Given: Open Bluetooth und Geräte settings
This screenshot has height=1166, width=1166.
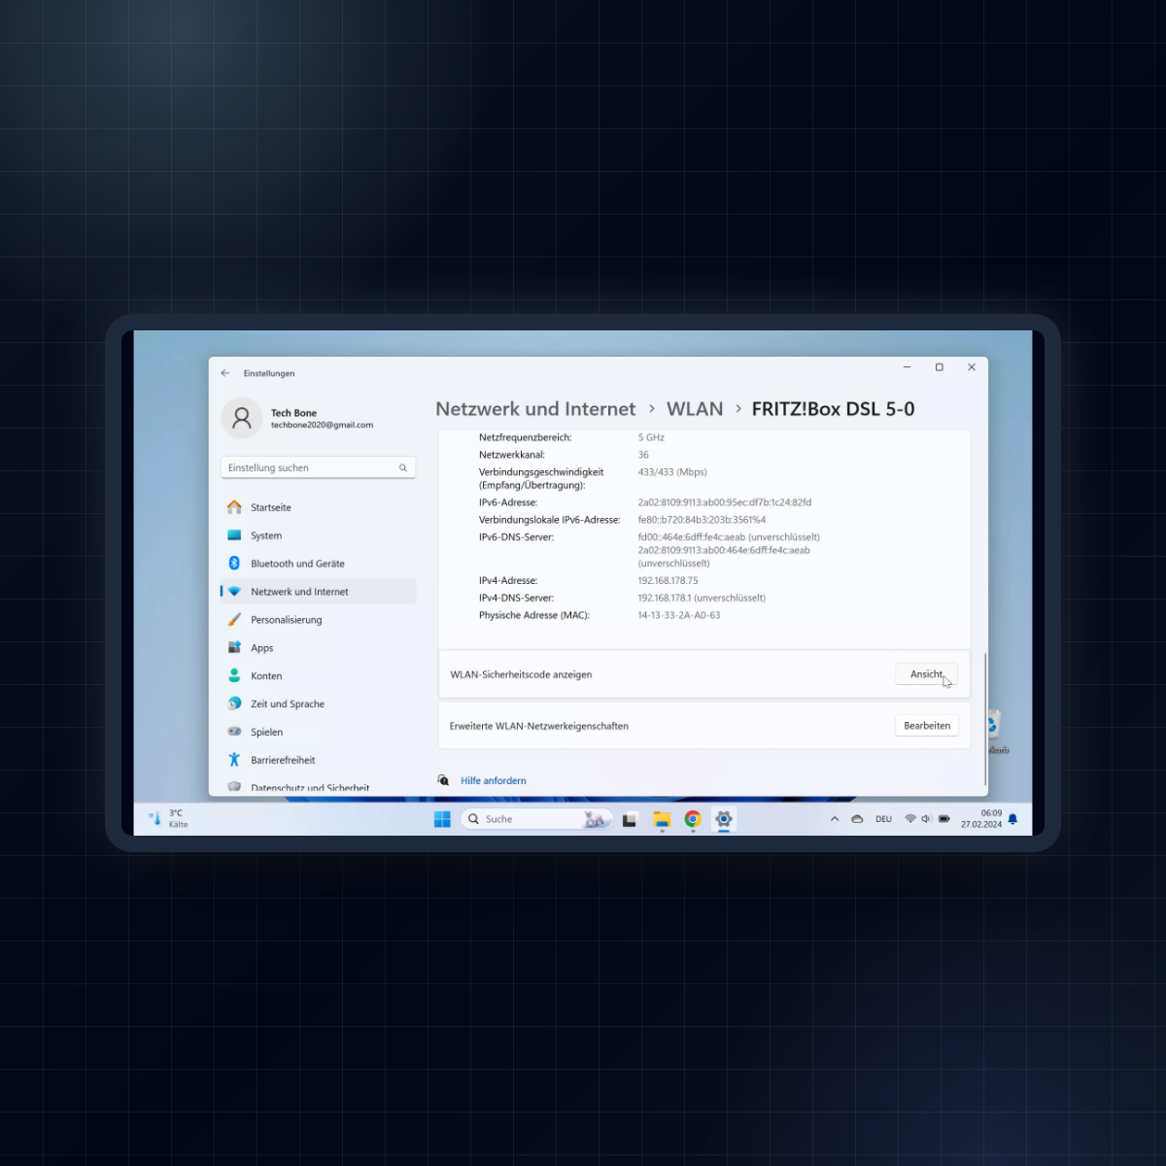Looking at the screenshot, I should click(x=319, y=564).
